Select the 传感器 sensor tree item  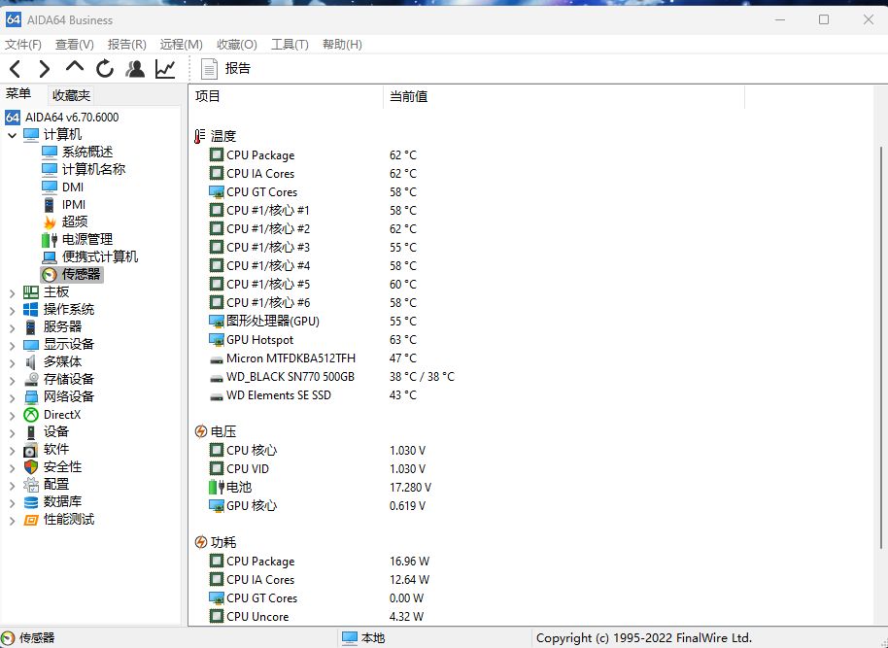pyautogui.click(x=72, y=274)
